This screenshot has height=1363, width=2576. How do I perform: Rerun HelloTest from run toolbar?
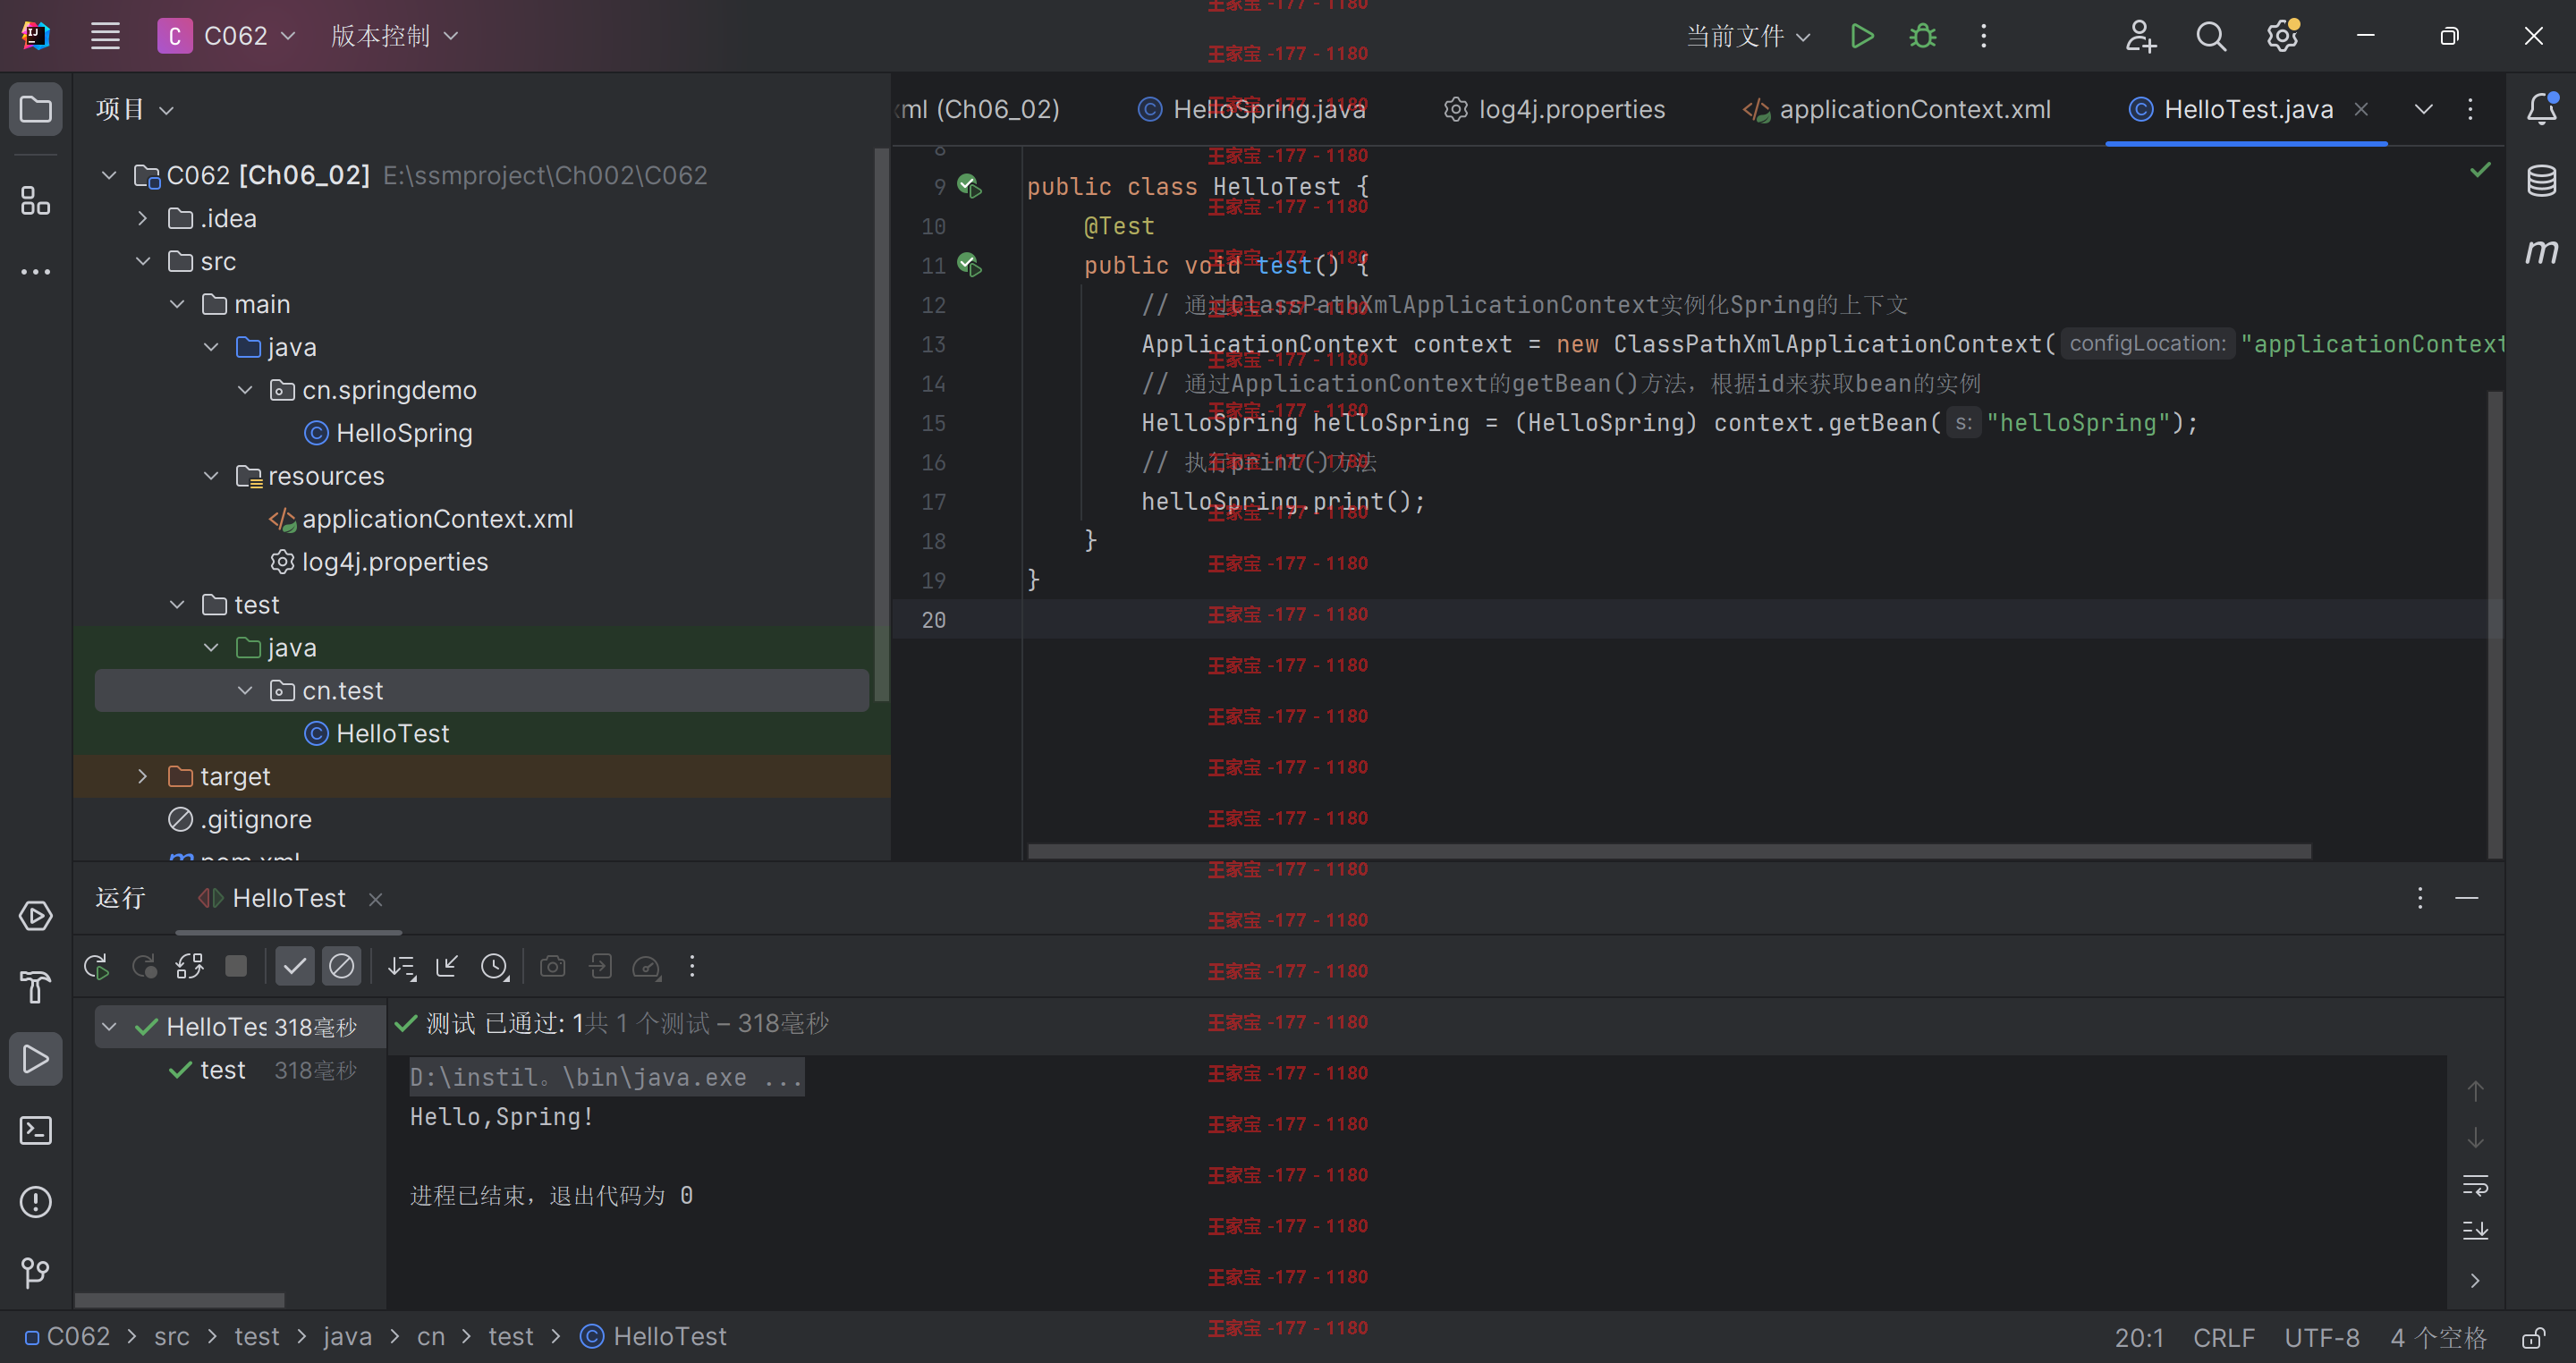pos(97,967)
